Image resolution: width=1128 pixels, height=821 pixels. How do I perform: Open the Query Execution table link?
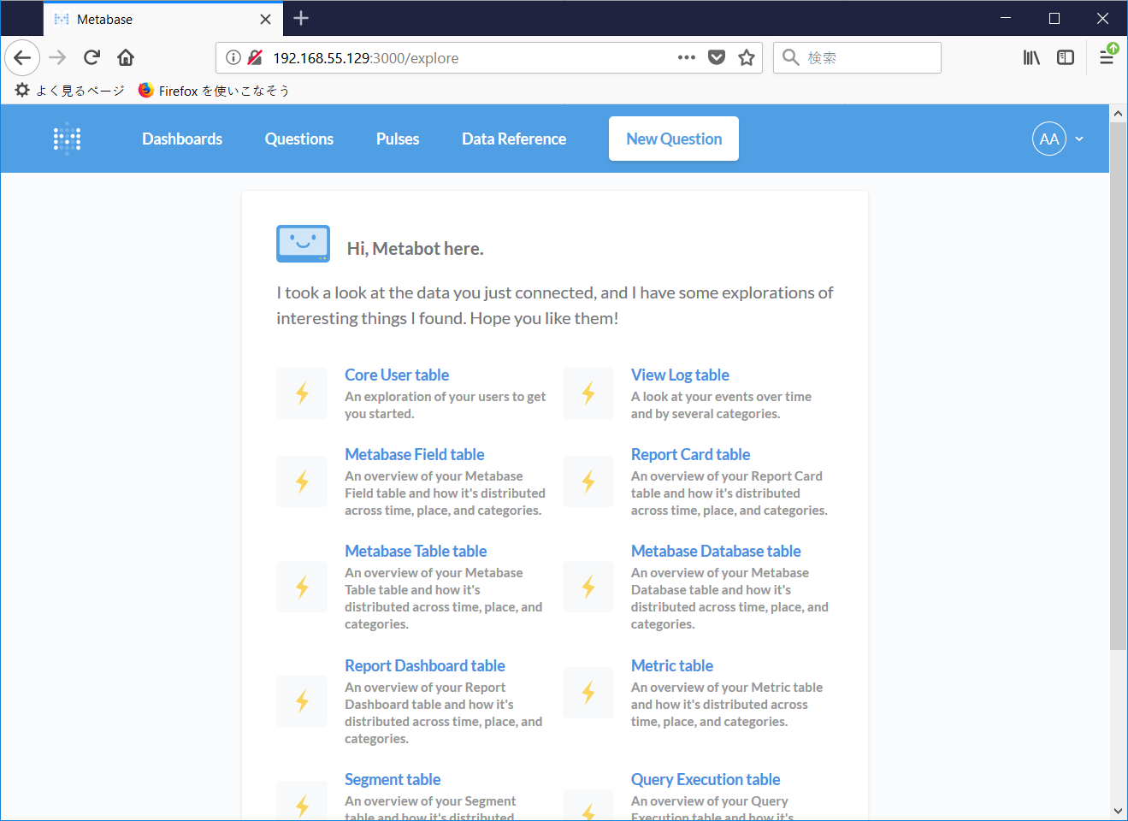point(706,779)
